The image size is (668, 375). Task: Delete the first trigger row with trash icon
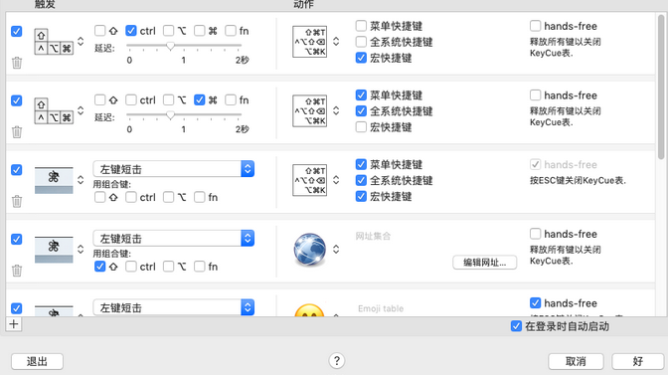(17, 63)
